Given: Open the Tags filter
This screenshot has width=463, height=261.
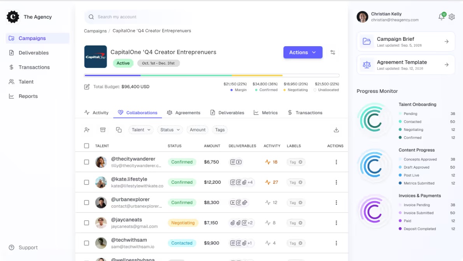Looking at the screenshot, I should (220, 130).
